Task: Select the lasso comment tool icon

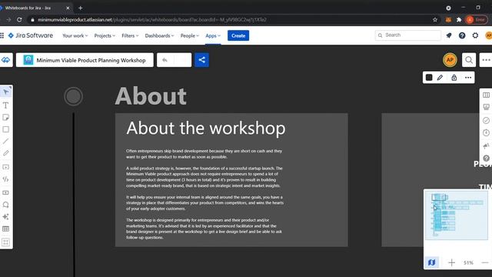Action: (x=5, y=205)
